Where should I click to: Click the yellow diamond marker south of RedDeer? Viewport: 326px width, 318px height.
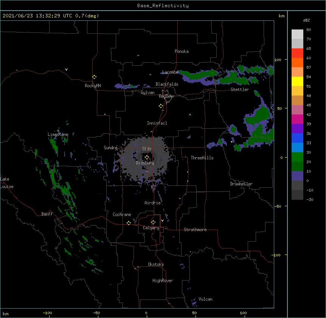[x=161, y=106]
